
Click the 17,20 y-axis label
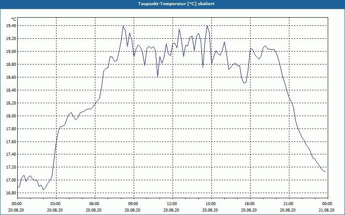[11, 167]
